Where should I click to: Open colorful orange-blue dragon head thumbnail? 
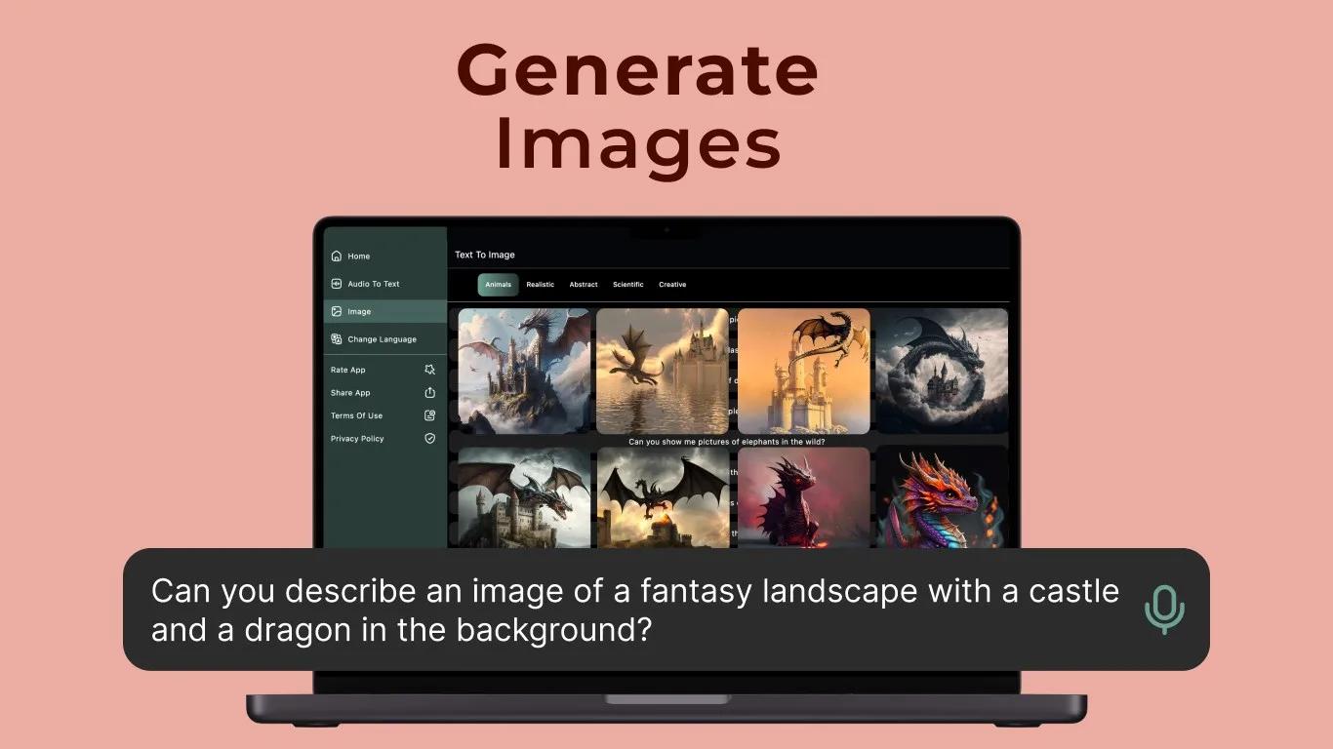[942, 497]
